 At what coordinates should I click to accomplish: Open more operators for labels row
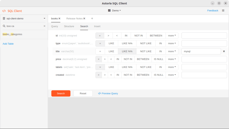(172, 67)
